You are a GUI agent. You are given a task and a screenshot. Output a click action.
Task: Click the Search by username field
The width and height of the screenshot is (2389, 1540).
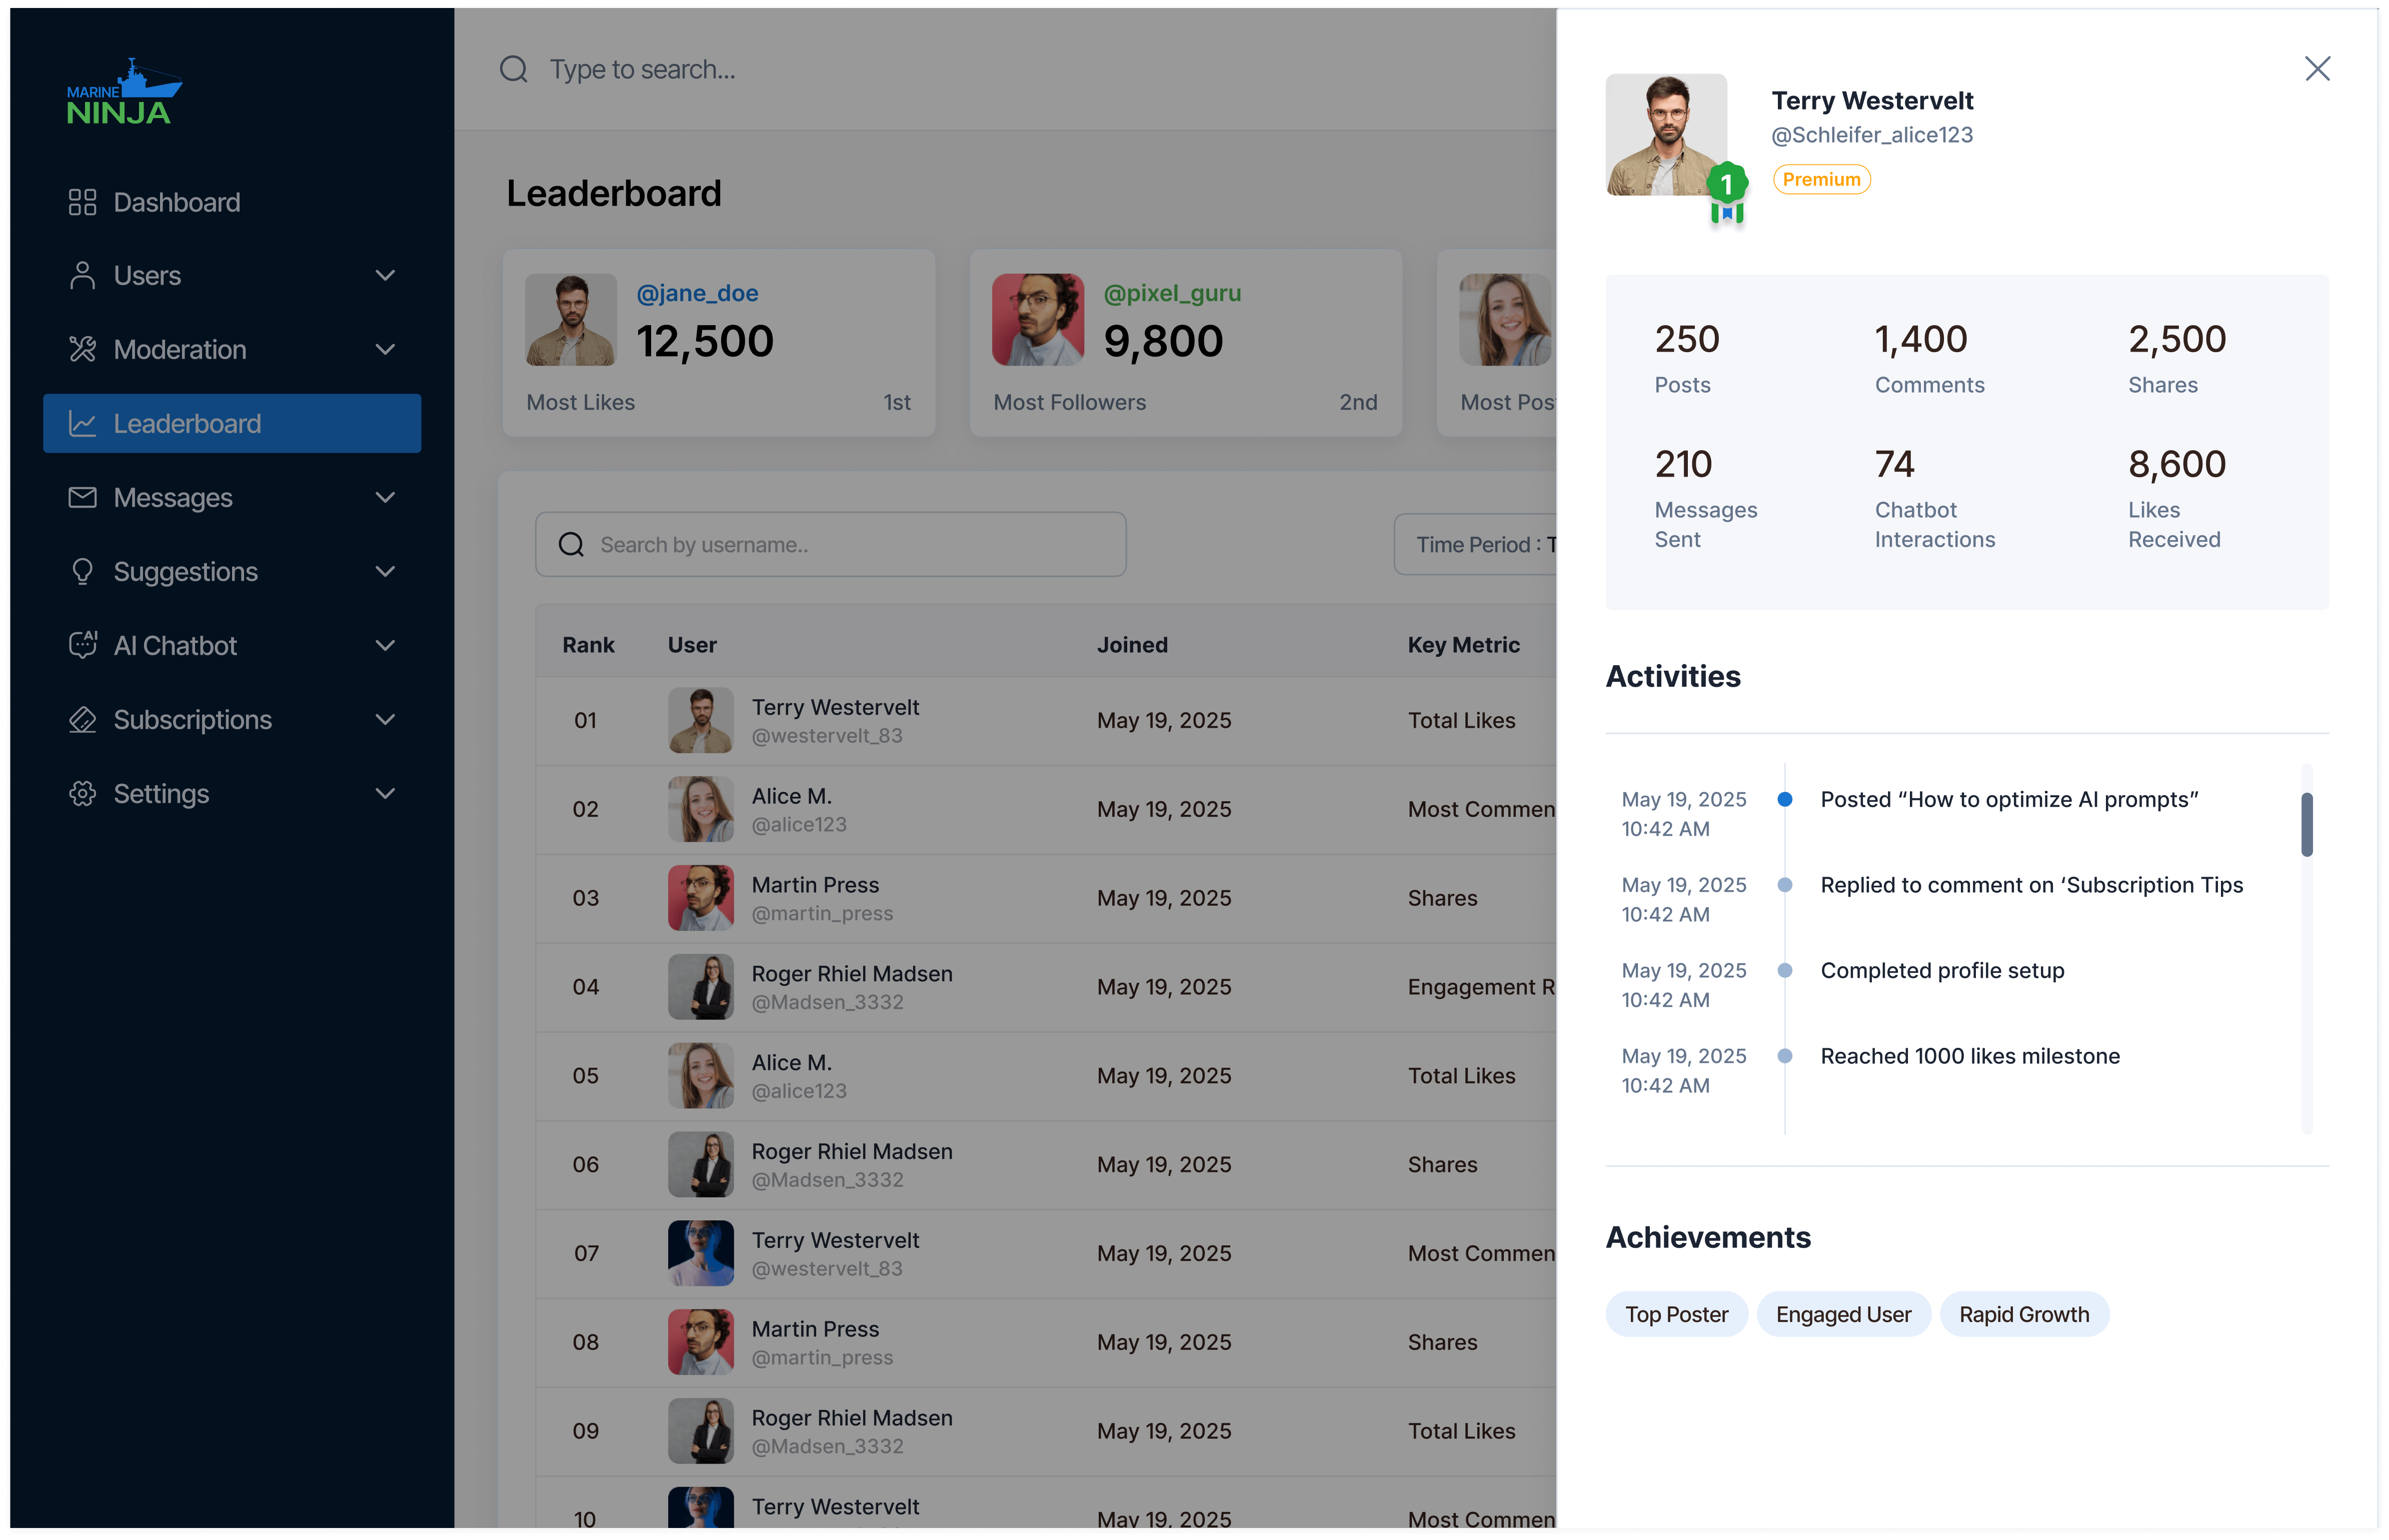pos(830,545)
